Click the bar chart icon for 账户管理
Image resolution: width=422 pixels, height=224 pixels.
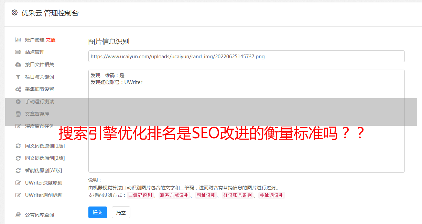coord(18,40)
